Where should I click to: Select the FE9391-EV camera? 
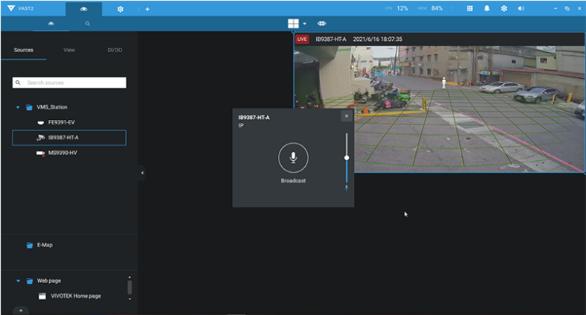pyautogui.click(x=61, y=122)
